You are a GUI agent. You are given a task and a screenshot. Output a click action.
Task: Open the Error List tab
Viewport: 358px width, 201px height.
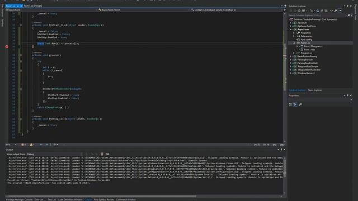point(40,200)
